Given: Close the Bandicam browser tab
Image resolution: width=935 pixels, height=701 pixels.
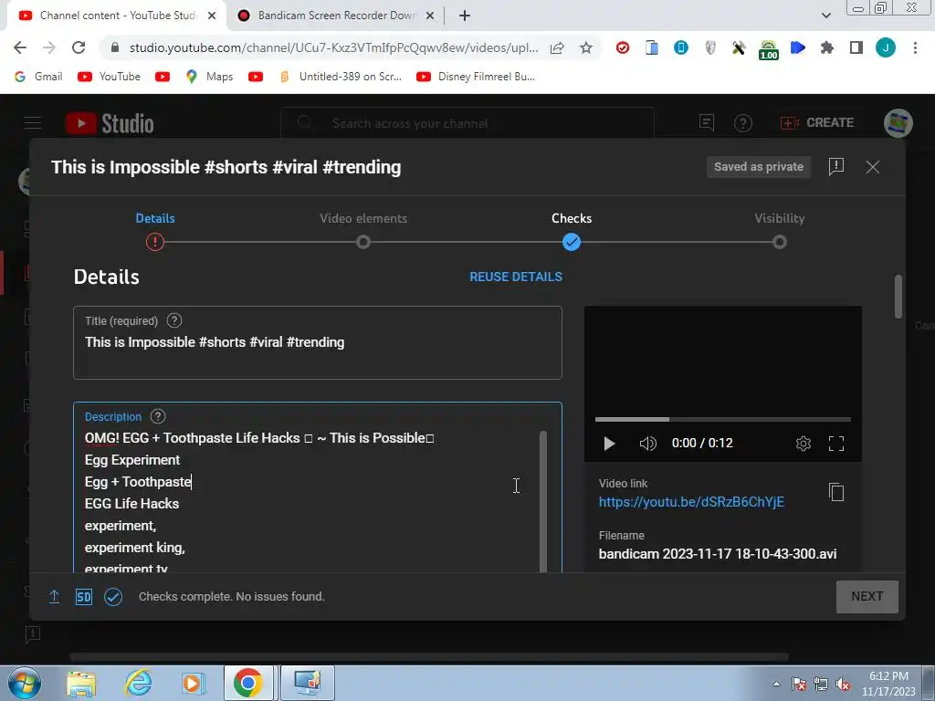Looking at the screenshot, I should click(429, 16).
